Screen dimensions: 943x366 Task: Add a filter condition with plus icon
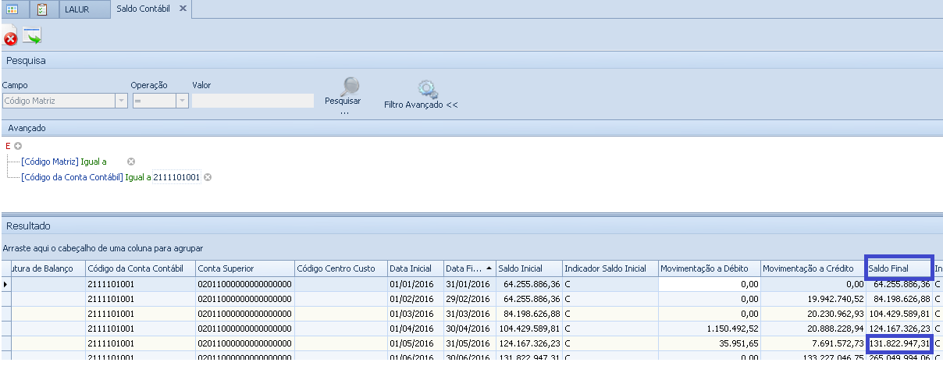point(17,146)
